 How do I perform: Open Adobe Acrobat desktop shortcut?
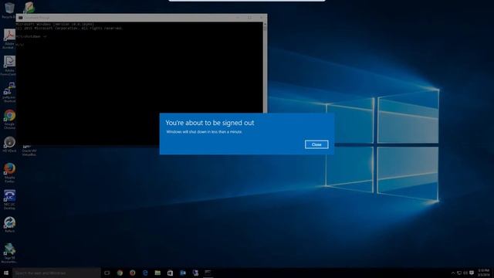[x=9, y=39]
